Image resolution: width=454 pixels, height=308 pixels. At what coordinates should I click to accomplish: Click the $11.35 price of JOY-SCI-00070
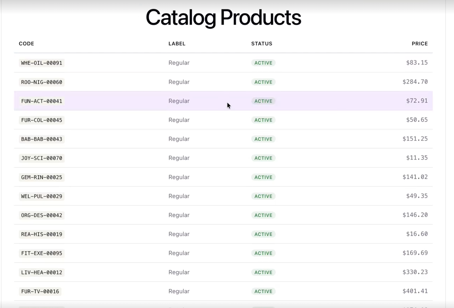416,158
